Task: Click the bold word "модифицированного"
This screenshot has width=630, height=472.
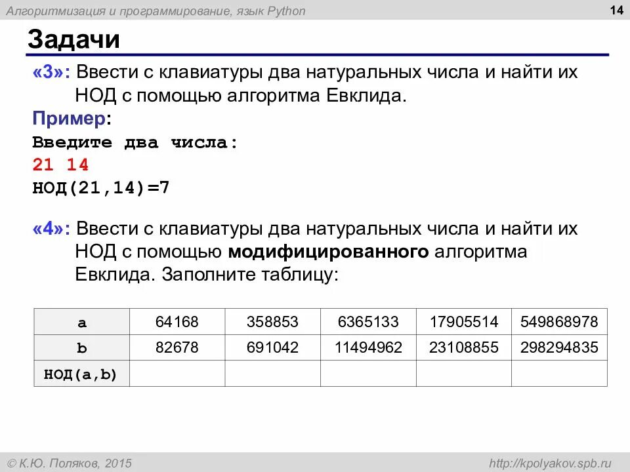Action: click(x=328, y=252)
